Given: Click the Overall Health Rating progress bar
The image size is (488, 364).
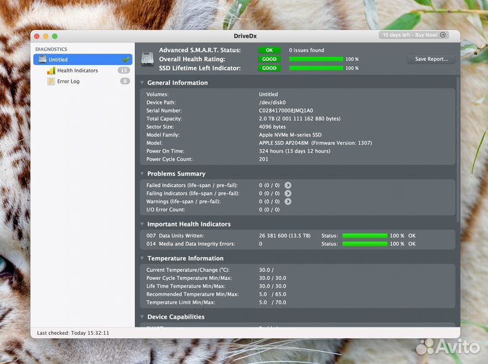Looking at the screenshot, I should 316,59.
